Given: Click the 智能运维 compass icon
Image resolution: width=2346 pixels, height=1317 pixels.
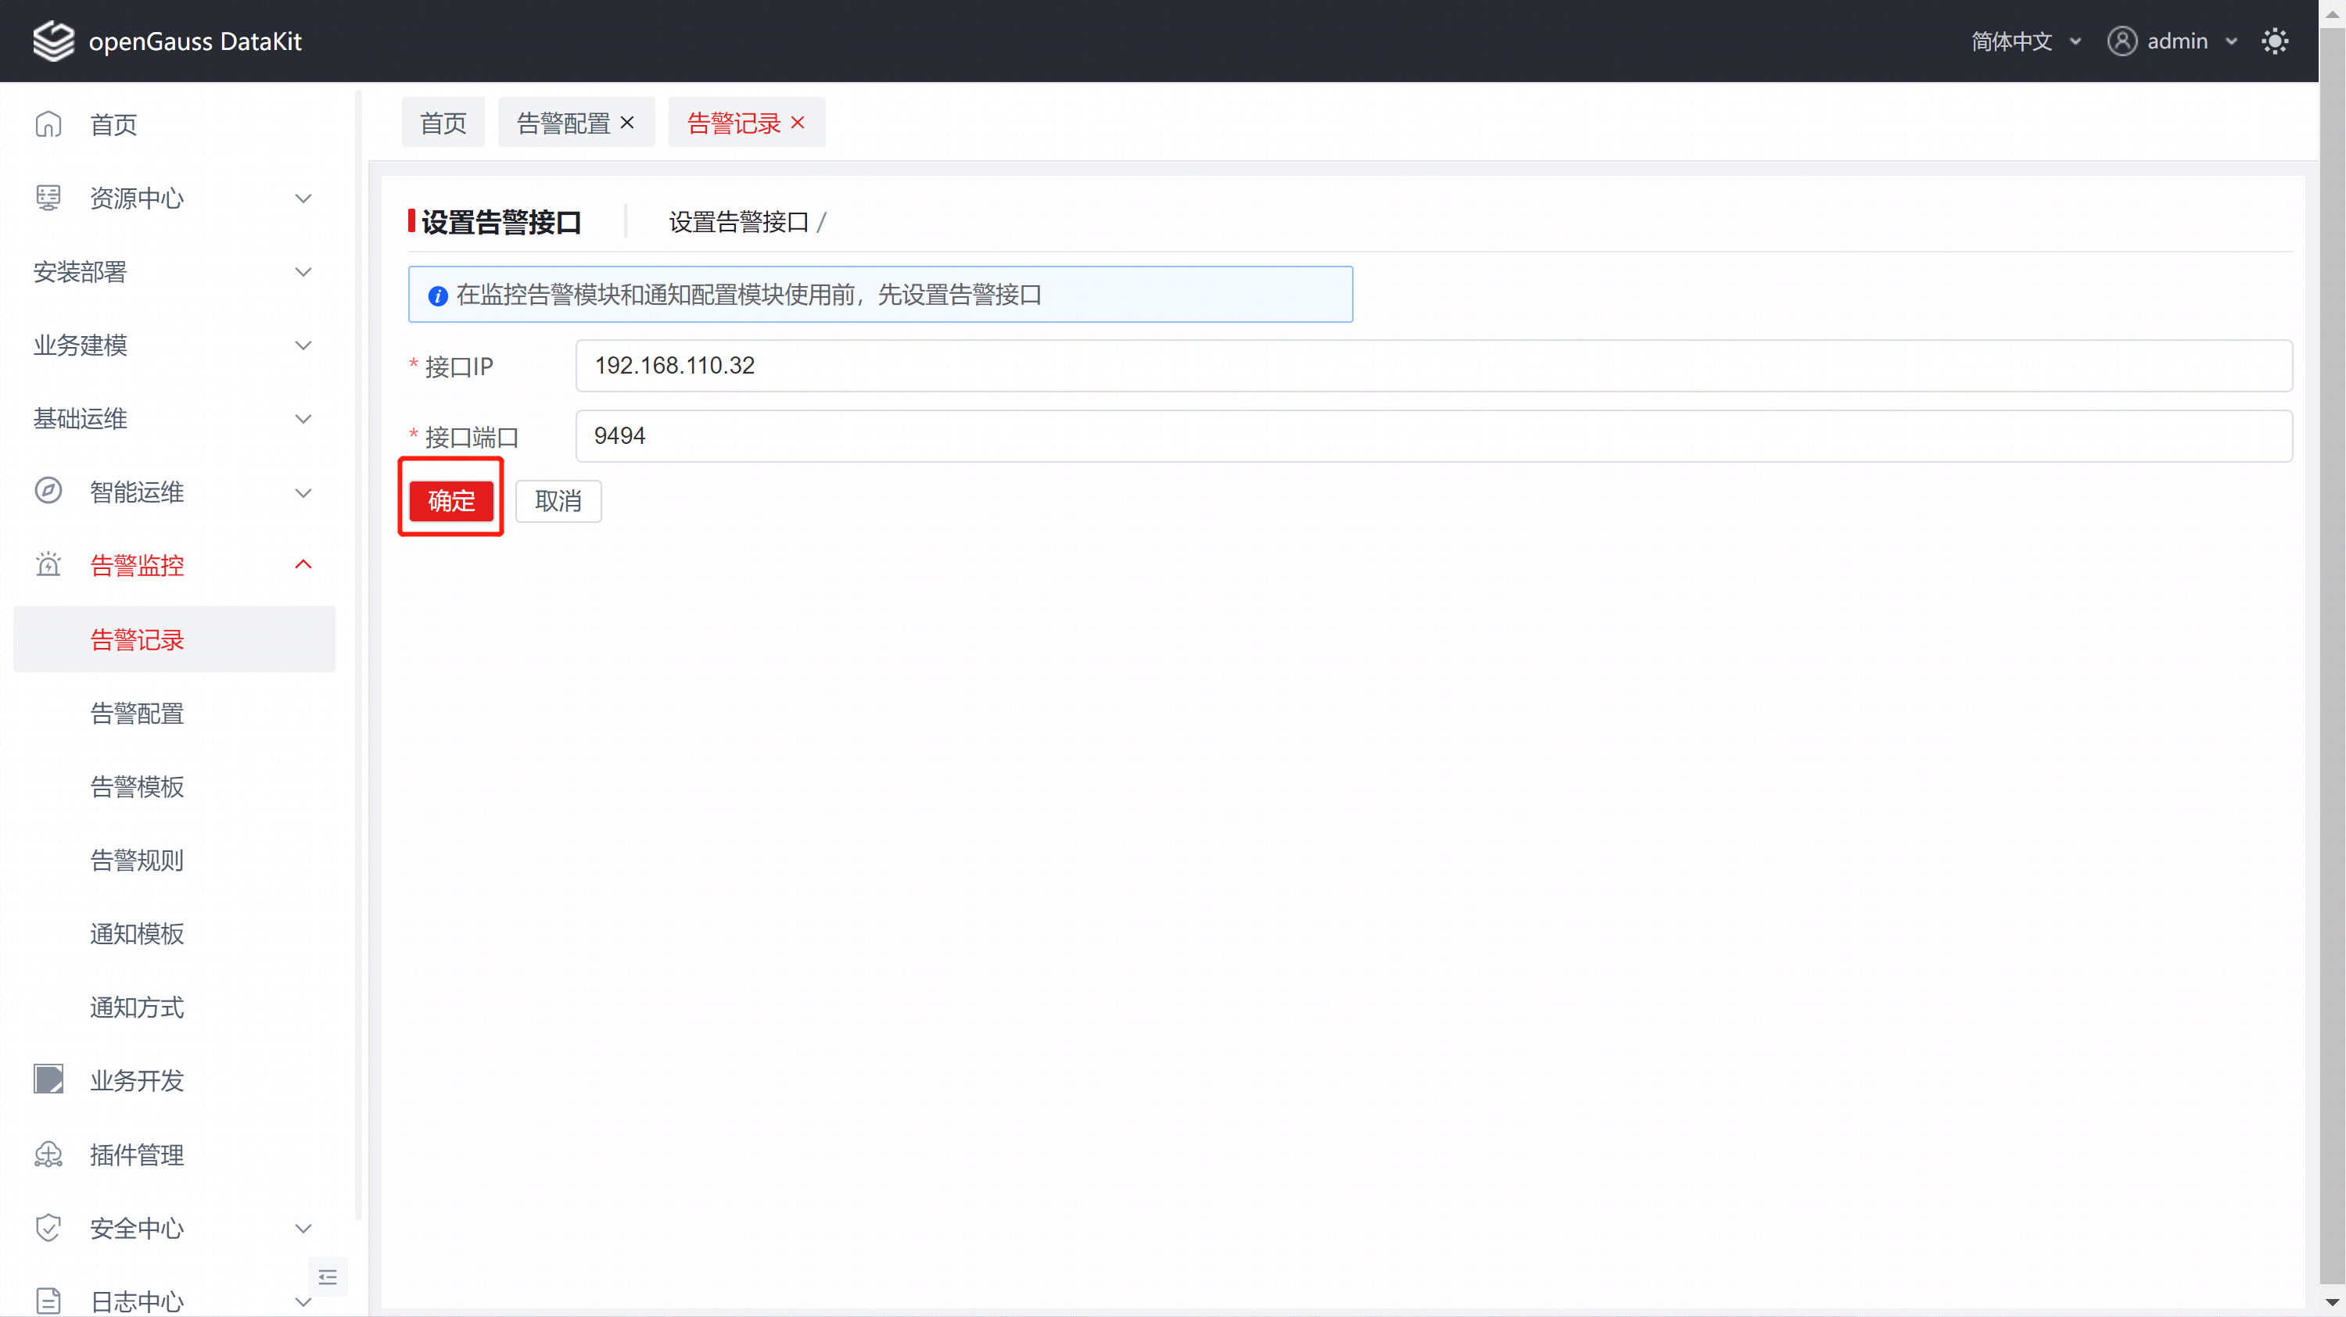Looking at the screenshot, I should [x=48, y=492].
